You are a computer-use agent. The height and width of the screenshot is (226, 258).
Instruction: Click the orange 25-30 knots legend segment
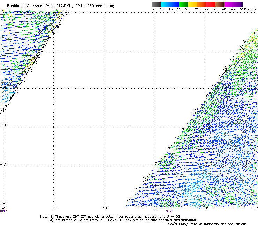tap(202, 4)
